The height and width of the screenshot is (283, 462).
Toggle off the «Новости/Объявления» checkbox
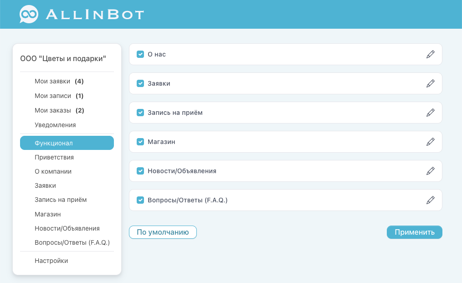click(140, 170)
